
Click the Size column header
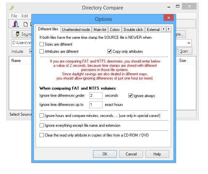pyautogui.click(x=183, y=61)
